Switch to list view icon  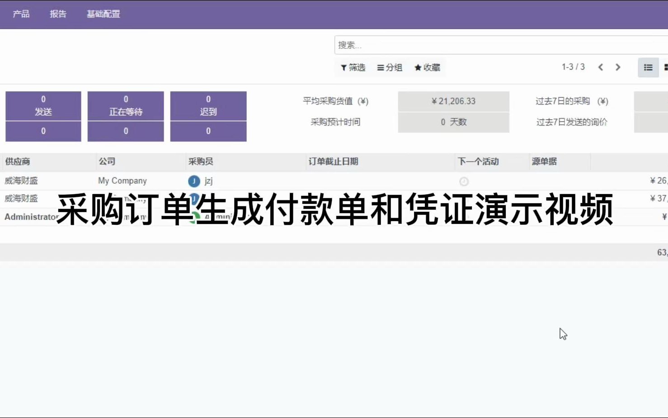coord(648,67)
